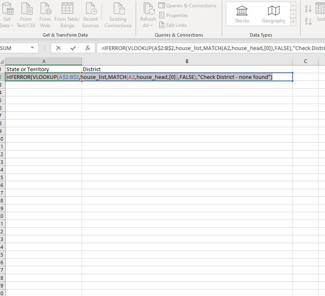Viewport: 325px width, 296px height.
Task: Confirm the formula with Enter checkmark
Action: 73,48
